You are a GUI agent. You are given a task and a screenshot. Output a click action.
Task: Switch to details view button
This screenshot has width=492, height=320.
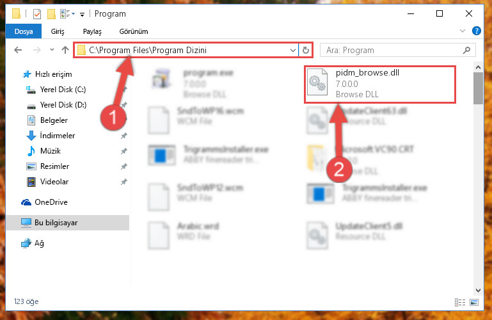[x=460, y=303]
